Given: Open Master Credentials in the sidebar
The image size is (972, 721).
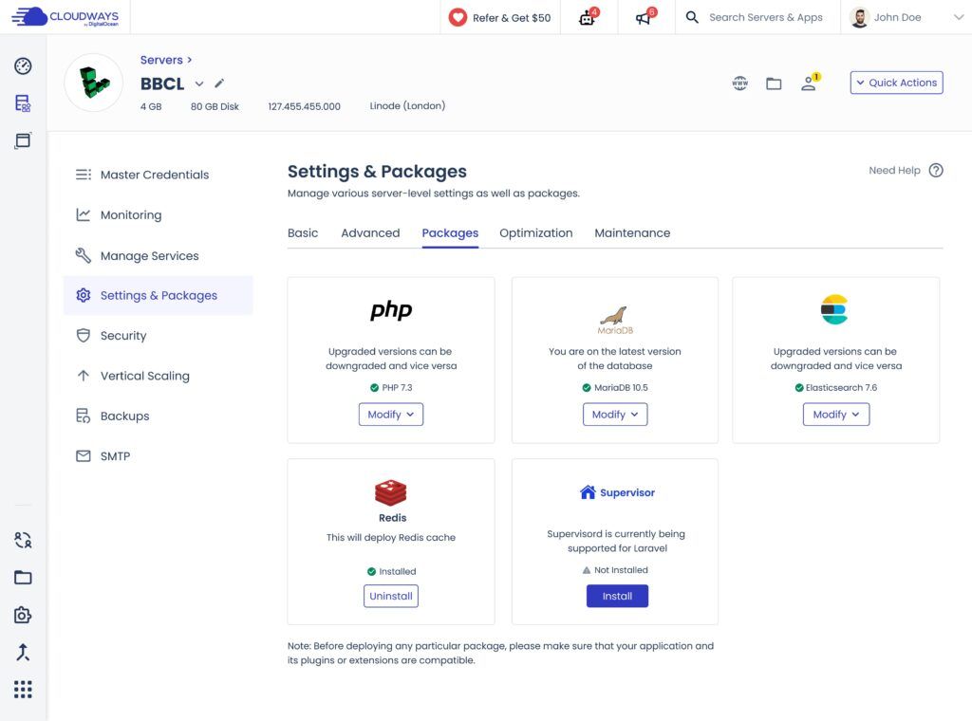Looking at the screenshot, I should coord(159,175).
